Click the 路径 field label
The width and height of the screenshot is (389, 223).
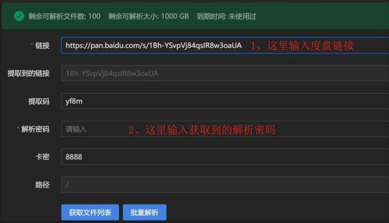tap(41, 185)
